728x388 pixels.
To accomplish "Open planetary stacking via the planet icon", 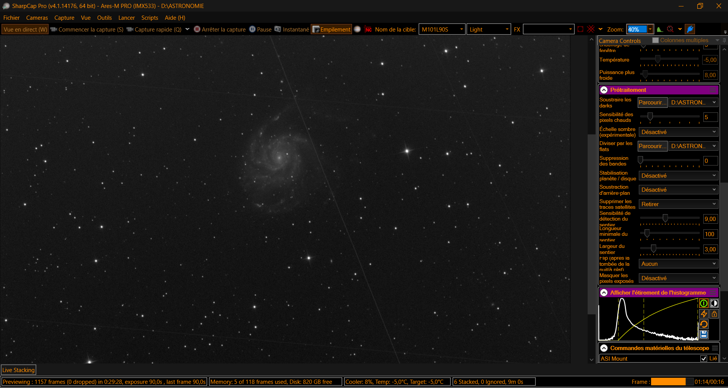I will tap(357, 29).
